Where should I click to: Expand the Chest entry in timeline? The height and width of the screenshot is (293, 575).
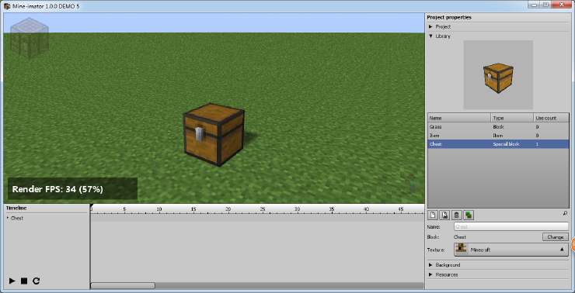tap(8, 218)
